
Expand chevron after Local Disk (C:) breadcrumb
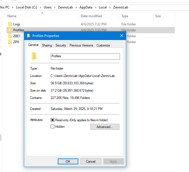(41, 8)
